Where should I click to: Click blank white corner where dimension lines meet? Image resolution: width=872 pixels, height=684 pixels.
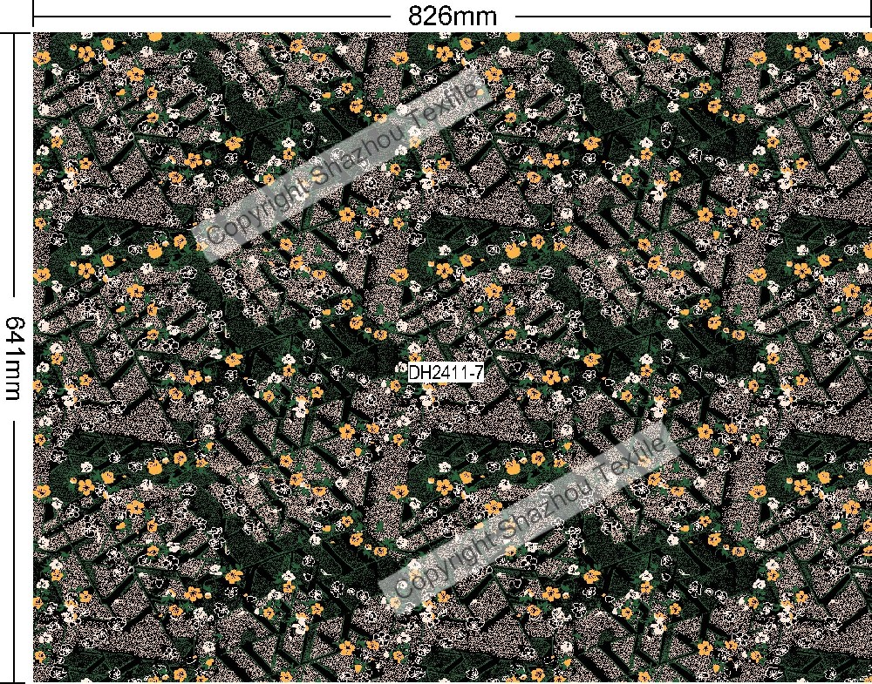14,15
